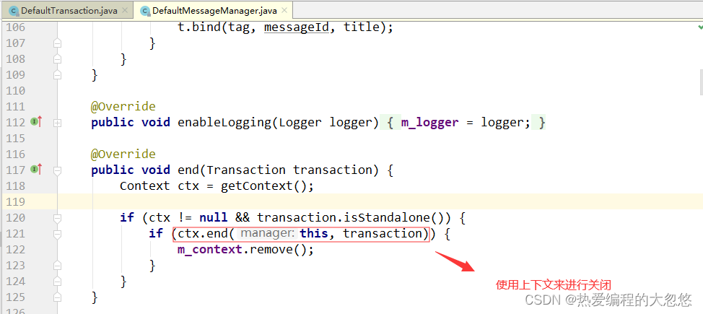The height and width of the screenshot is (314, 703).
Task: Collapse the end method at line 117
Action: click(x=57, y=170)
